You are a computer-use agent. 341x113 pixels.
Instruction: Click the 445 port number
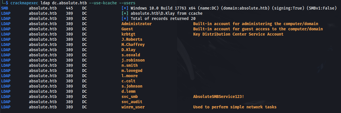click(x=69, y=8)
